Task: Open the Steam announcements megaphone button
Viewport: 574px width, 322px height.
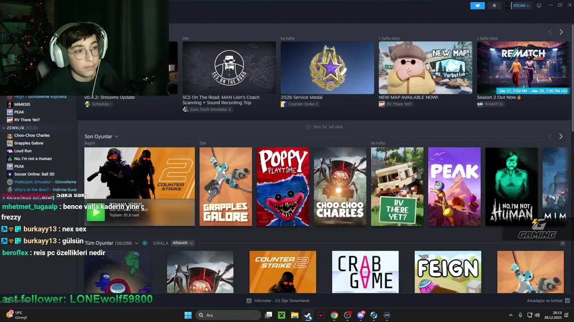Action: click(477, 5)
